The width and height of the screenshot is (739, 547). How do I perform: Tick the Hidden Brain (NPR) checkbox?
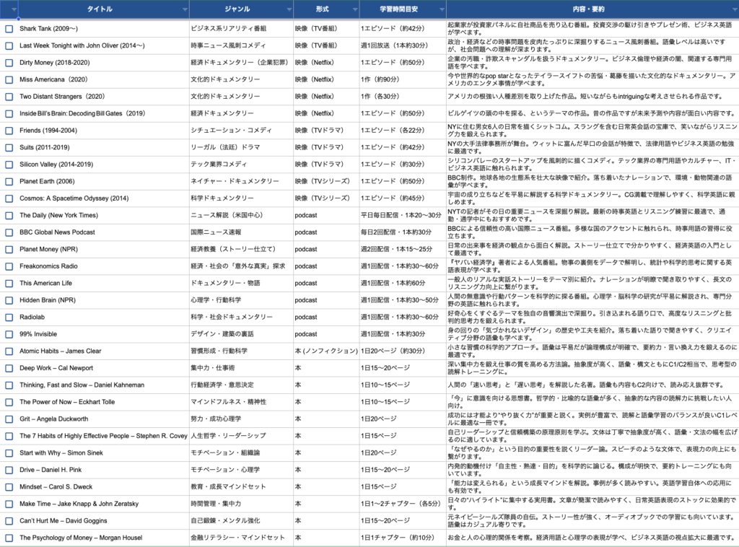[x=9, y=300]
